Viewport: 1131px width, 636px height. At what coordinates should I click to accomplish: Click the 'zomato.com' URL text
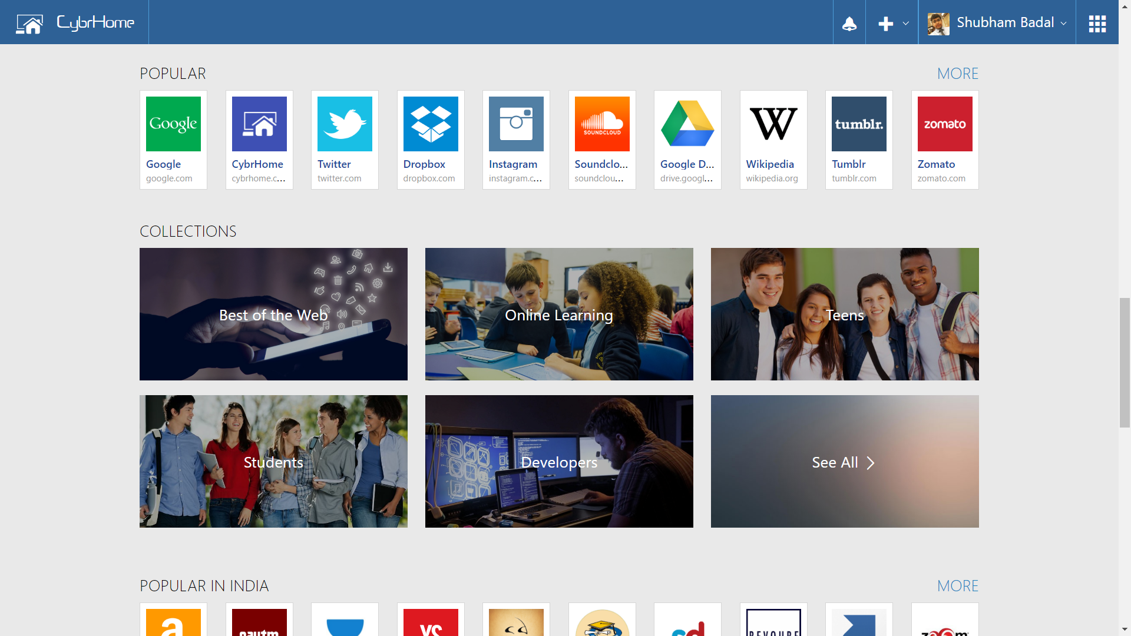[x=941, y=178]
